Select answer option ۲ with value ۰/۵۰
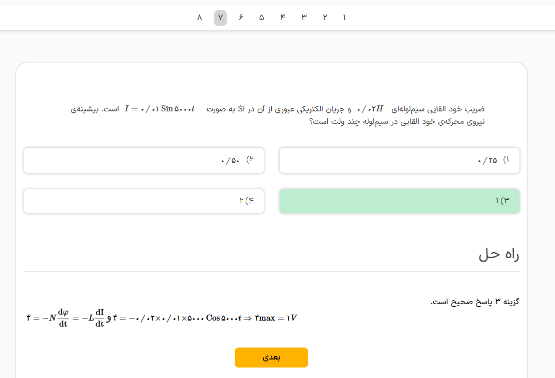 (144, 161)
